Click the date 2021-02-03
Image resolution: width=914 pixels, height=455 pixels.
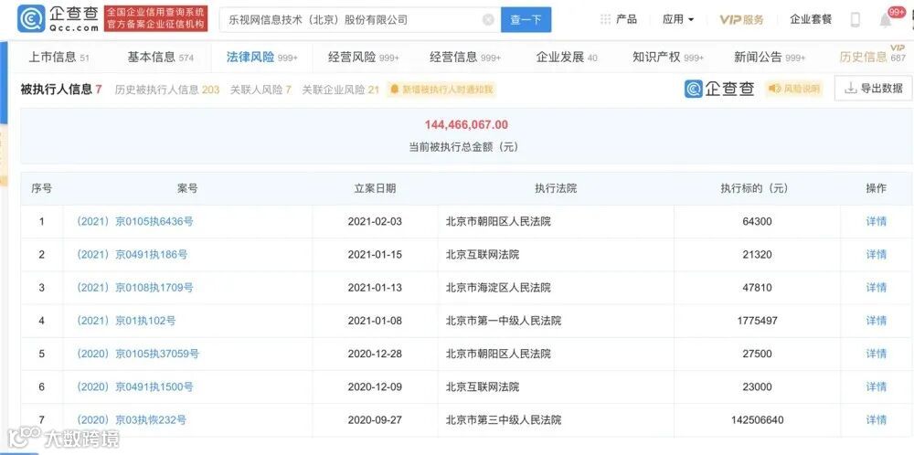(375, 221)
